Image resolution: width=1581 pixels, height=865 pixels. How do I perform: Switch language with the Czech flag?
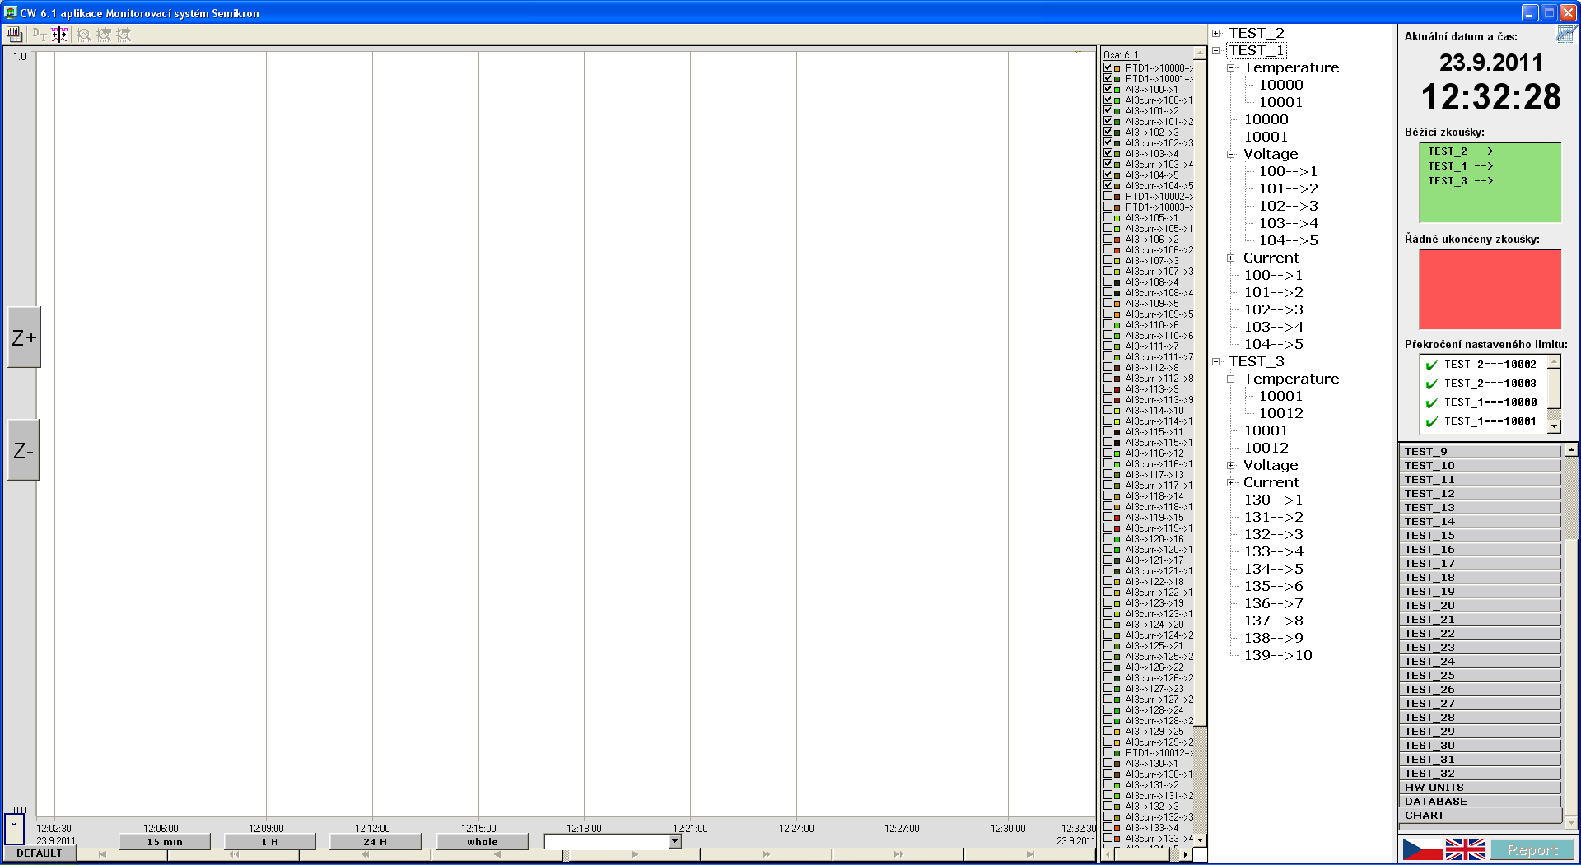[1422, 849]
